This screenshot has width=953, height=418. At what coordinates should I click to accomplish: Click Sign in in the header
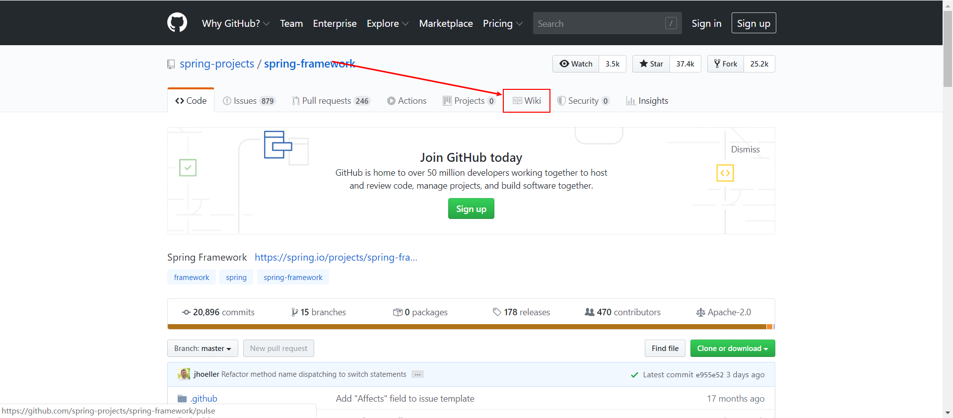click(706, 23)
